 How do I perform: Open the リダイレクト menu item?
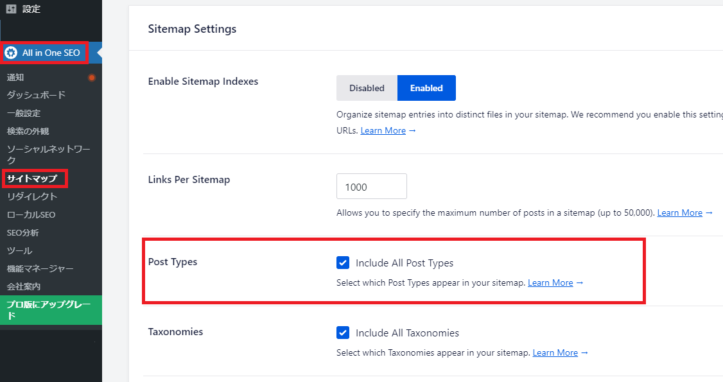(x=32, y=196)
